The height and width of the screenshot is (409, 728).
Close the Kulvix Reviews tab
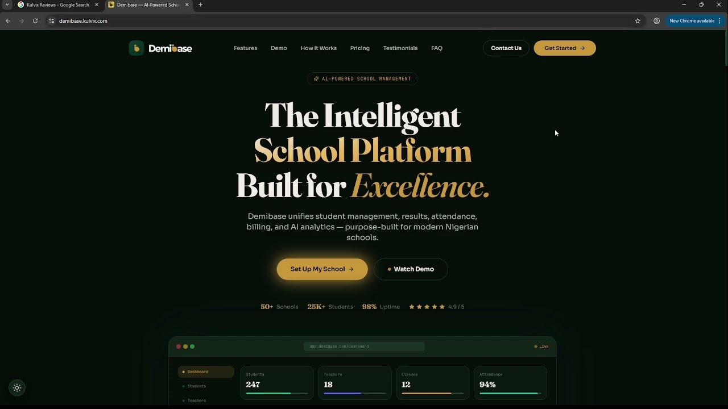click(96, 5)
